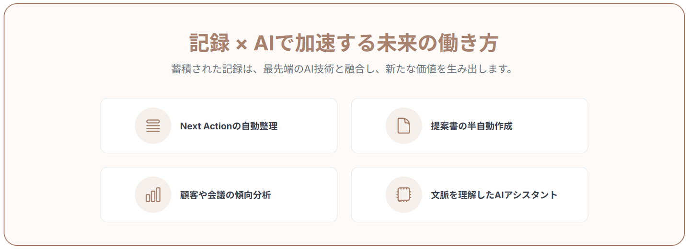Image resolution: width=690 pixels, height=250 pixels.
Task: Click 'AI' in the main heading
Action: [x=264, y=44]
